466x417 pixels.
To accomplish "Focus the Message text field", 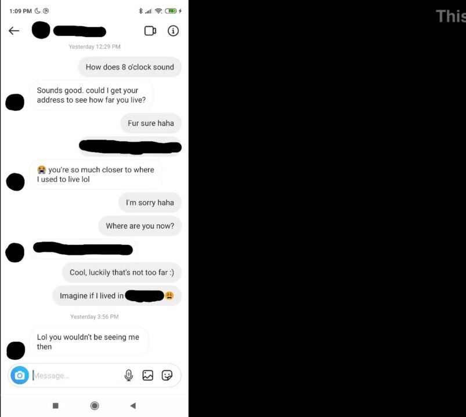I will pos(76,375).
